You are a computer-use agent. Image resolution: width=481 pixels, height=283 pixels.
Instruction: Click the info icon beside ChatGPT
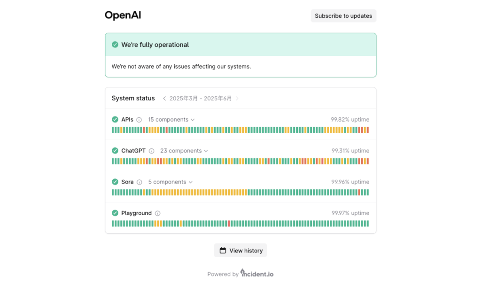point(152,151)
